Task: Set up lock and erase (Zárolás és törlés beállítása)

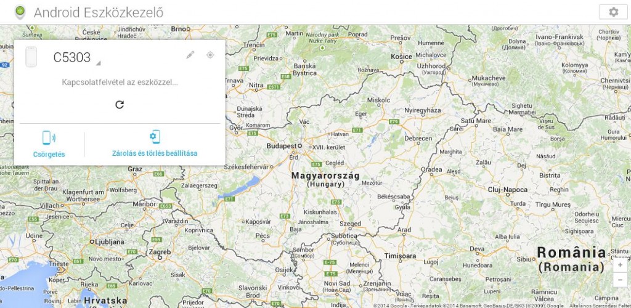Action: (x=155, y=144)
